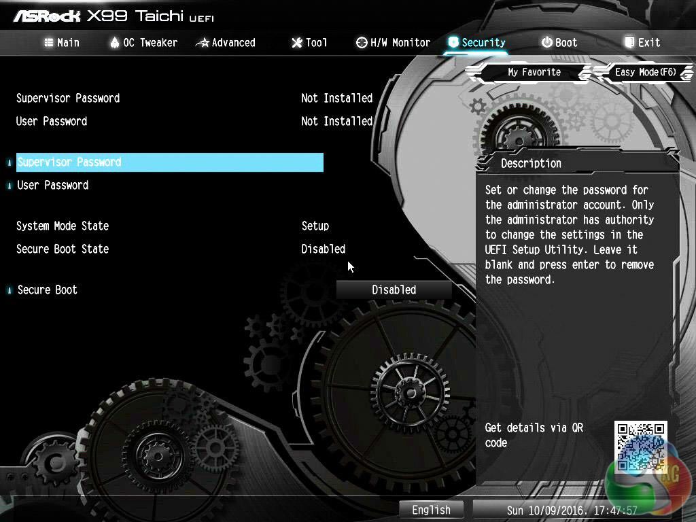696x522 pixels.
Task: Click the Main tab list icon
Action: click(x=48, y=43)
